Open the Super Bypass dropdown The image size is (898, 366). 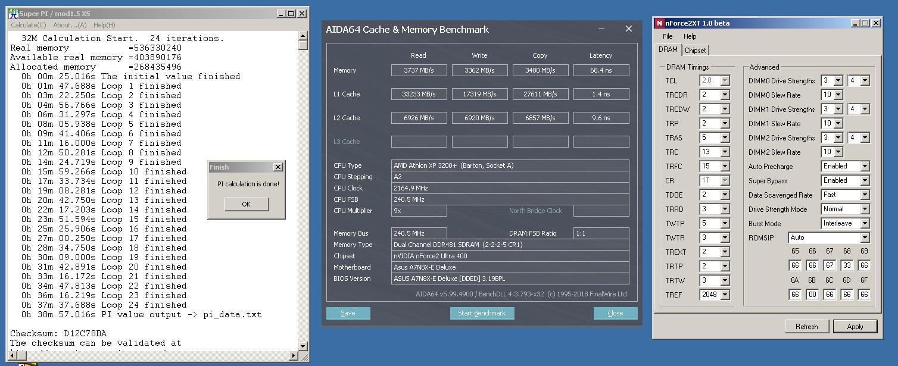point(865,180)
